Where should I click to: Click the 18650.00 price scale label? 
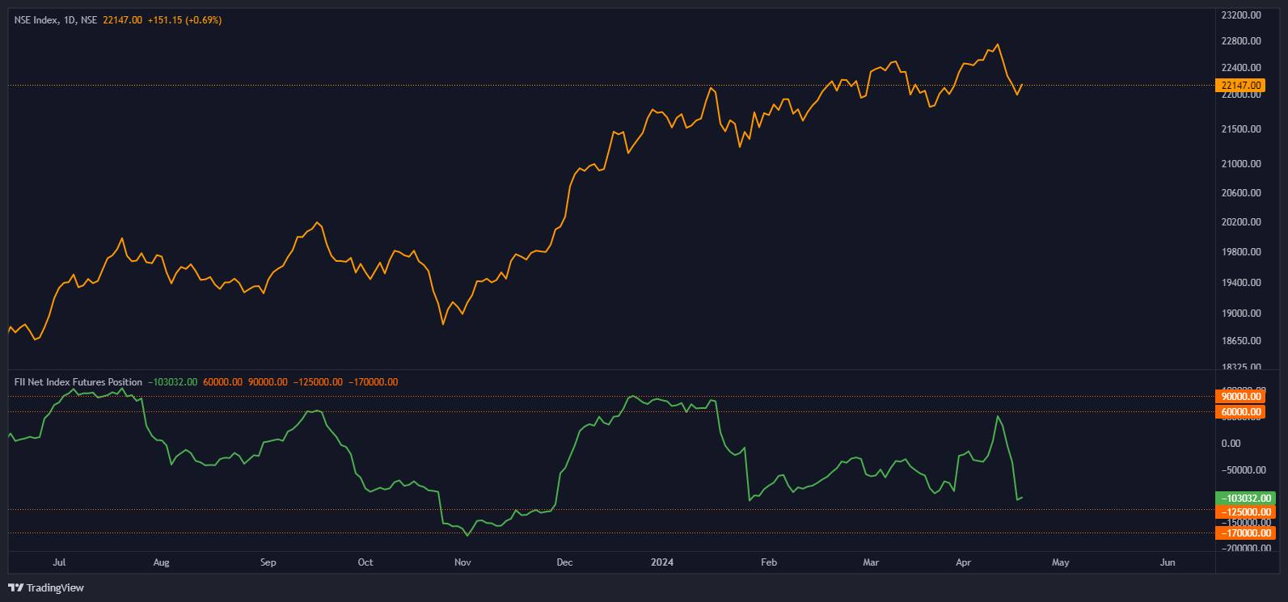click(1244, 342)
